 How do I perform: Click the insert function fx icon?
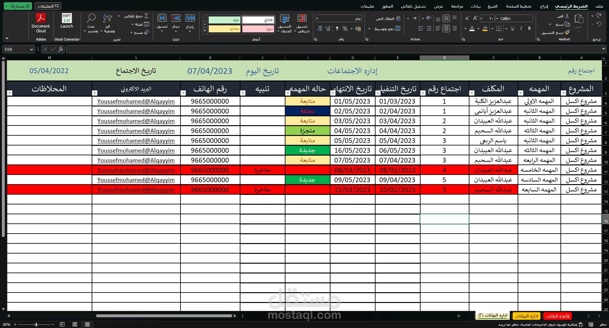(x=61, y=49)
